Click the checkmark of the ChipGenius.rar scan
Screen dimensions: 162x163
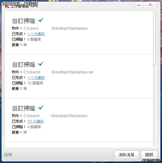(x=41, y=64)
